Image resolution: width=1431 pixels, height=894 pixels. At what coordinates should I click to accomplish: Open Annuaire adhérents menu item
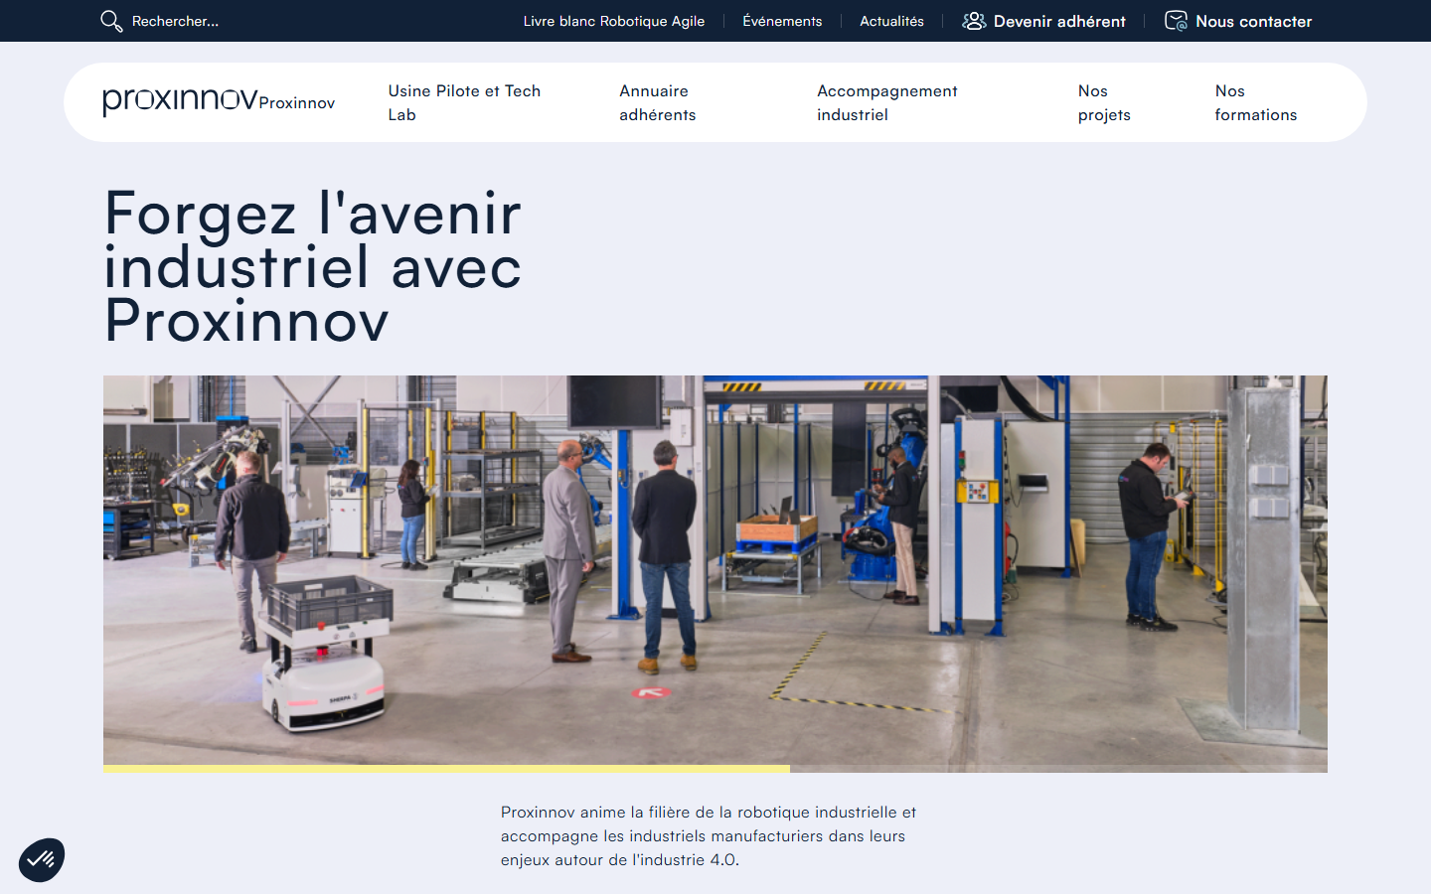657,102
